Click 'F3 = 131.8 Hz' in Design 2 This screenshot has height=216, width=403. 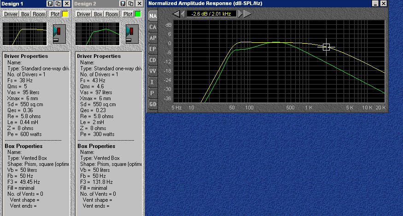click(x=96, y=182)
